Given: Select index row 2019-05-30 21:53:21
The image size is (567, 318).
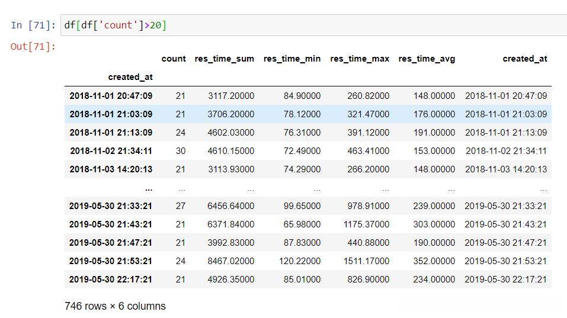Looking at the screenshot, I should (x=111, y=261).
